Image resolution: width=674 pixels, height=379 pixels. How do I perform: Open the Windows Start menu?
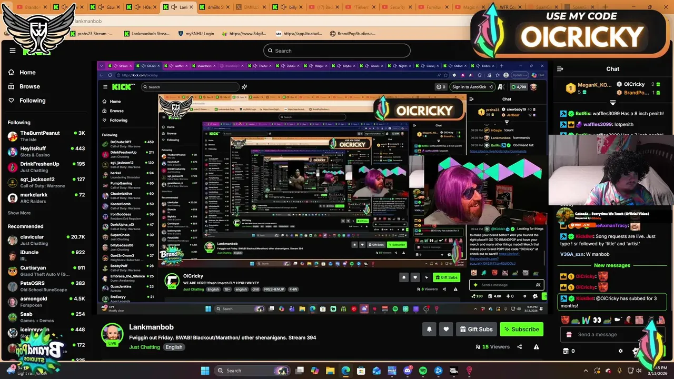[205, 371]
